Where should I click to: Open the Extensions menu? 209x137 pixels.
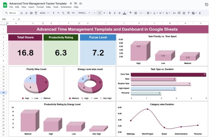tap(66, 7)
